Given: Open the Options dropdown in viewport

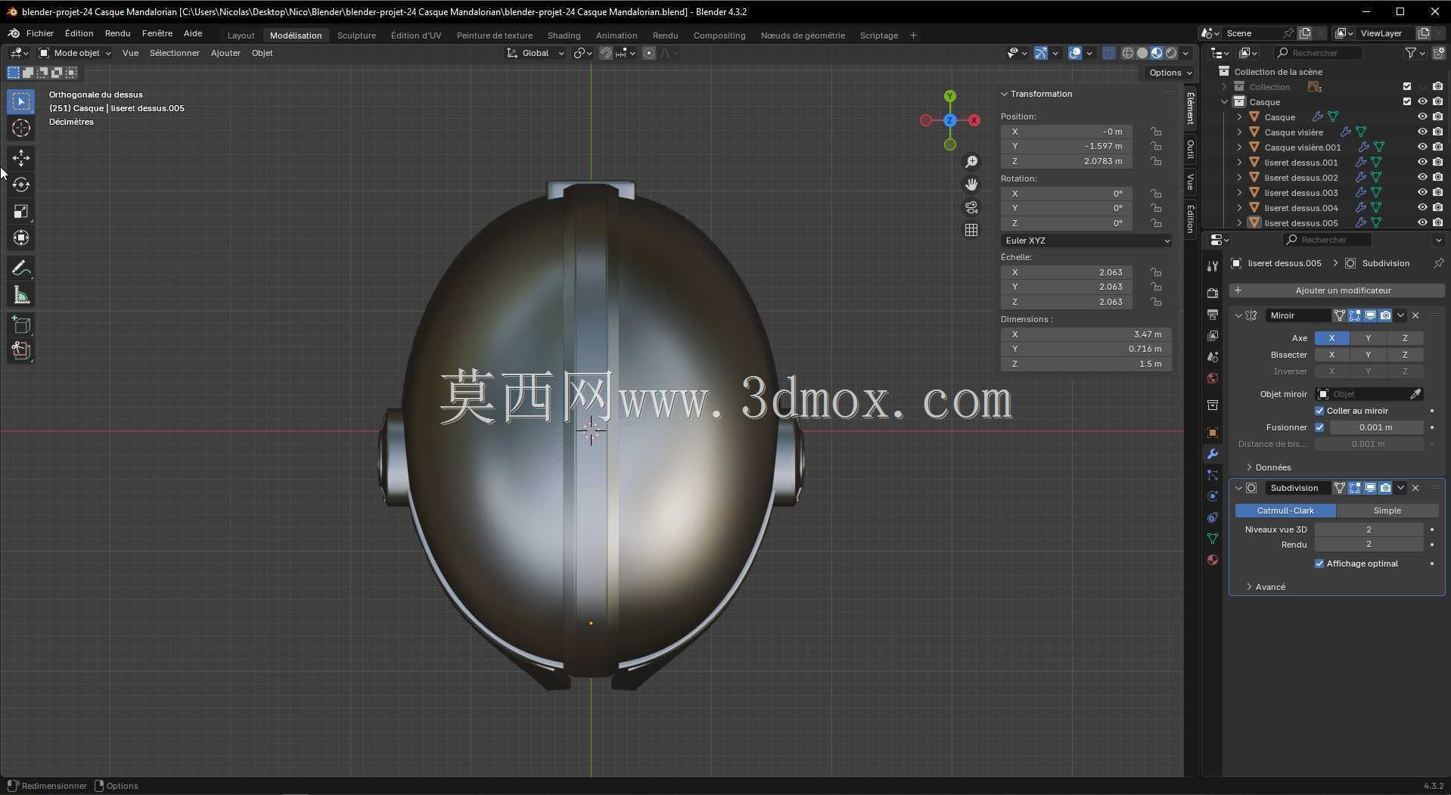Looking at the screenshot, I should pyautogui.click(x=1169, y=73).
